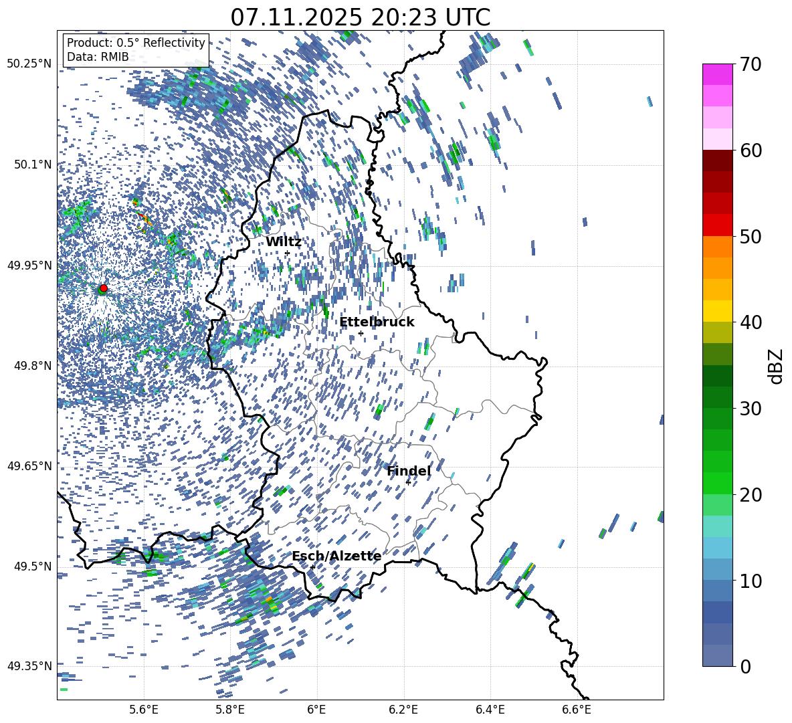
Task: Click the Wiltz city label
Action: 284,242
